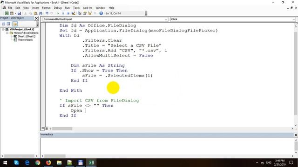Collapse the Microsoft Excel Objects folder

point(7,33)
